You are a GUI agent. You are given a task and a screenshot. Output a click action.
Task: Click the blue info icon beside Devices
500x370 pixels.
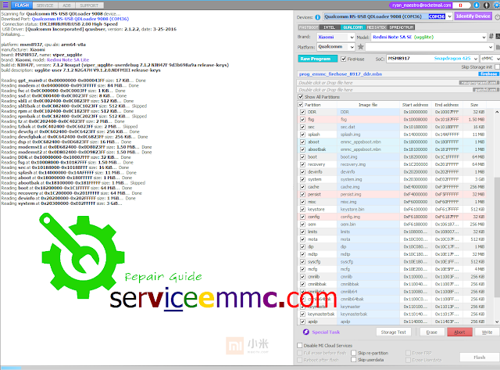318,17
